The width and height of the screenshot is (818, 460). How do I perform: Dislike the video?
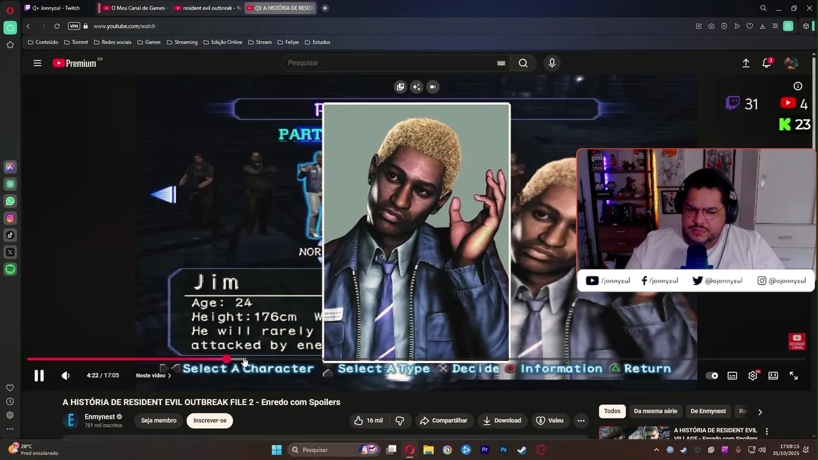[399, 420]
